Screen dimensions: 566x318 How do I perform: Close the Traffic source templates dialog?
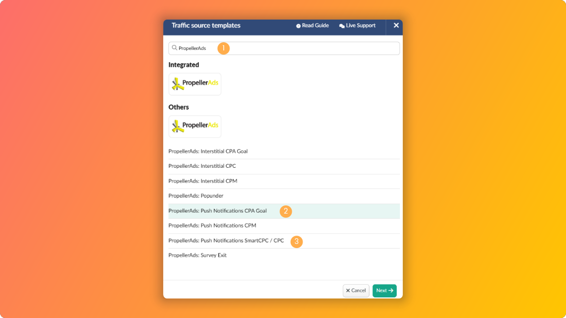coord(396,25)
